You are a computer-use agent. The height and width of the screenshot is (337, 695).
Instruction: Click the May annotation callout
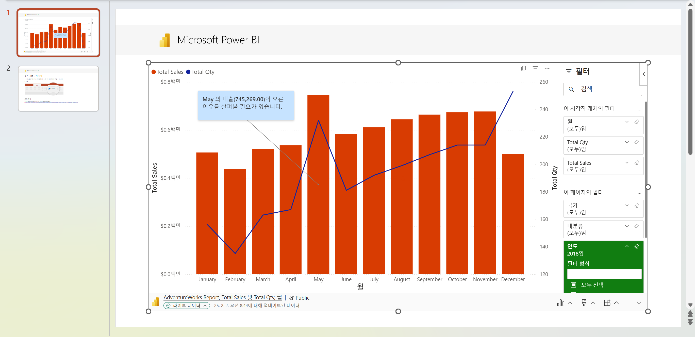246,106
